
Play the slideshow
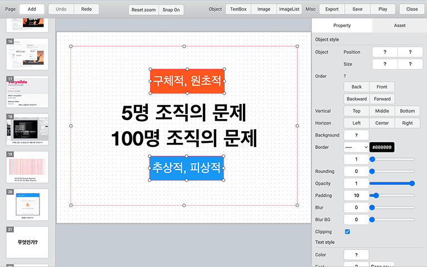383,9
